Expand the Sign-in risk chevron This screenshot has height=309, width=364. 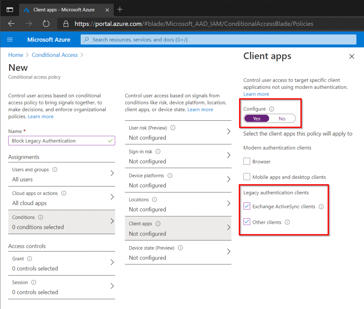(229, 155)
